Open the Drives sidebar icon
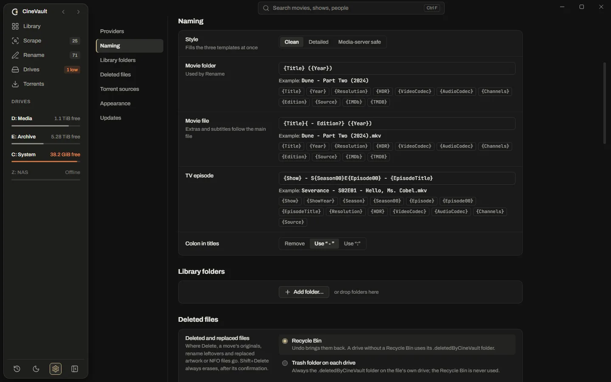611x382 pixels. (15, 70)
